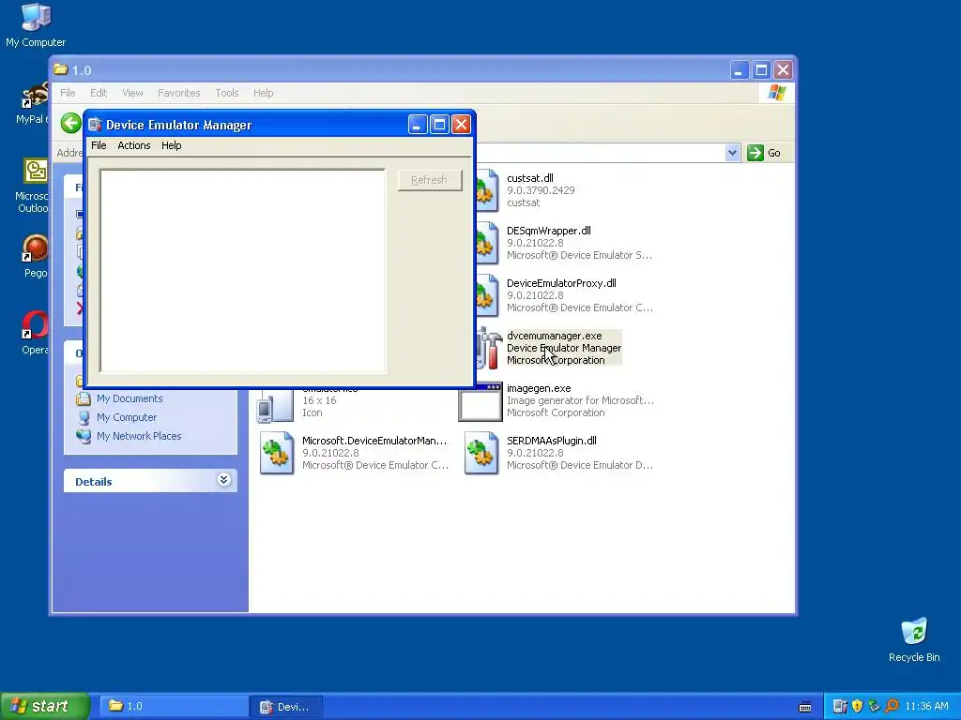Open File menu in Device Emulator Manager
The height and width of the screenshot is (720, 961).
(x=99, y=145)
